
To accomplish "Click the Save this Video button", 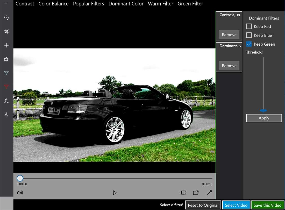I will [x=267, y=205].
